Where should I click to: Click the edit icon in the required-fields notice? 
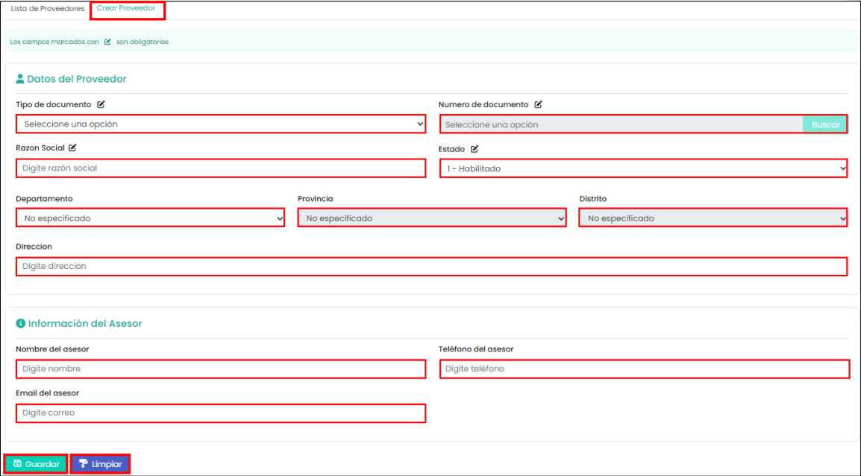tap(107, 42)
